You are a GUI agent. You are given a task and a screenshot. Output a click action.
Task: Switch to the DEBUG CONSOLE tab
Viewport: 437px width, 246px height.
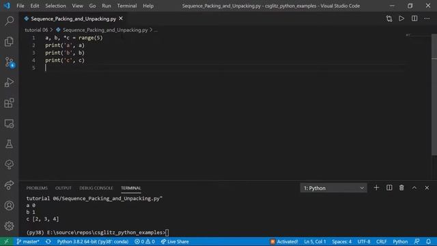click(96, 188)
